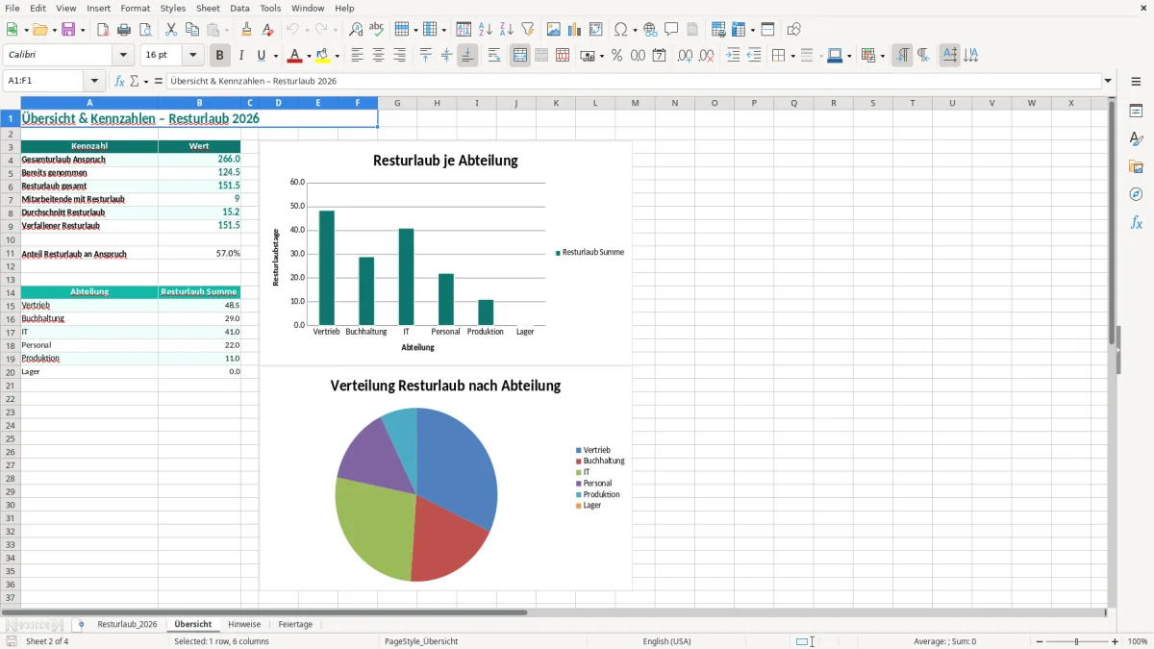Viewport: 1154px width, 649px height.
Task: Click the Print icon
Action: pos(124,30)
